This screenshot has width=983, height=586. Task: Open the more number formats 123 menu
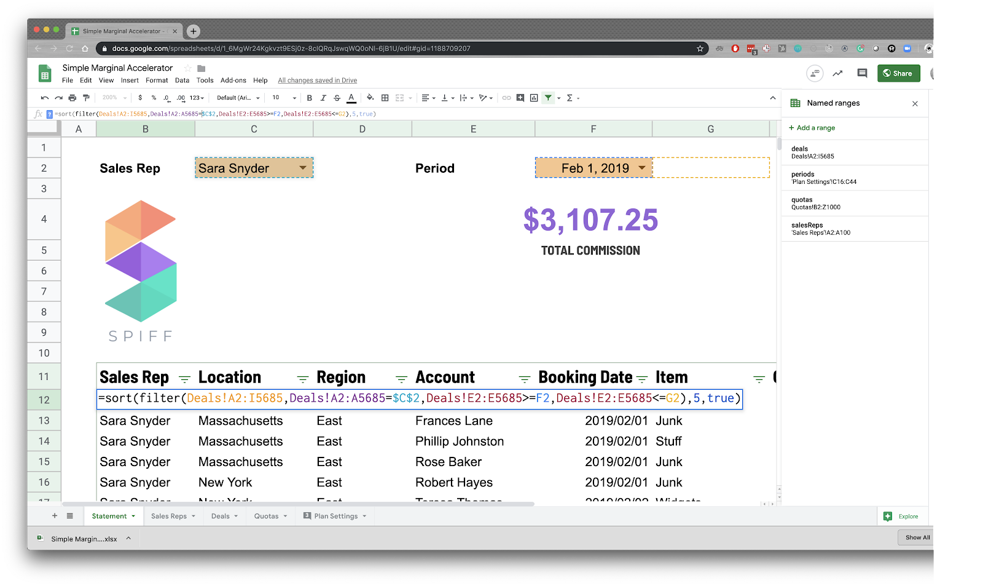coord(197,98)
